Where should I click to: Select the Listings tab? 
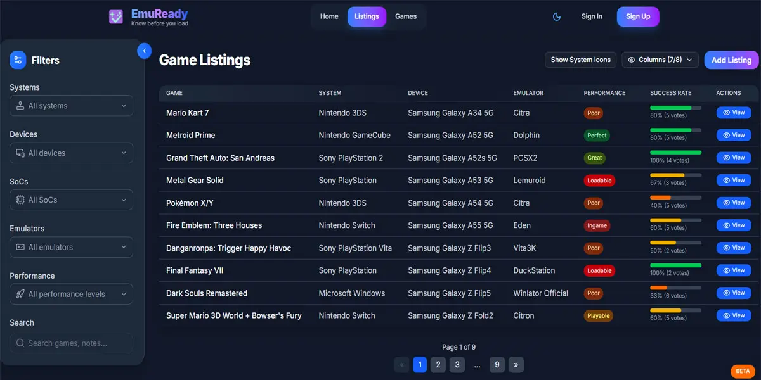(x=367, y=16)
